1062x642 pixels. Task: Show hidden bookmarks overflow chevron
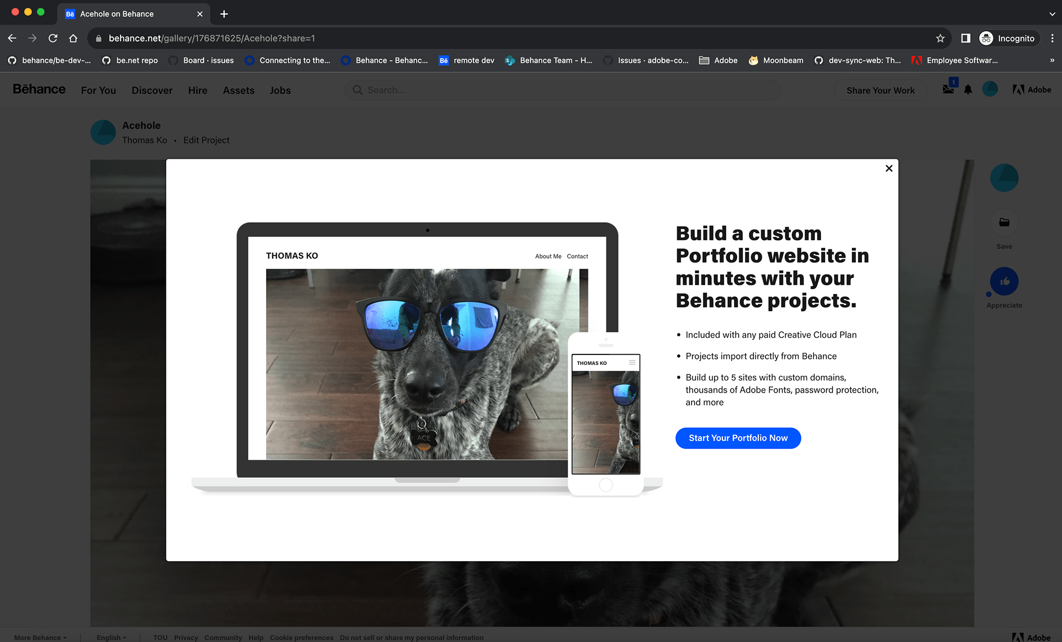tap(1051, 60)
